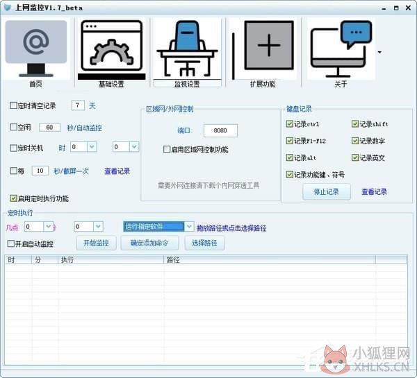Enable 开启自动监控 checkbox

(x=10, y=243)
